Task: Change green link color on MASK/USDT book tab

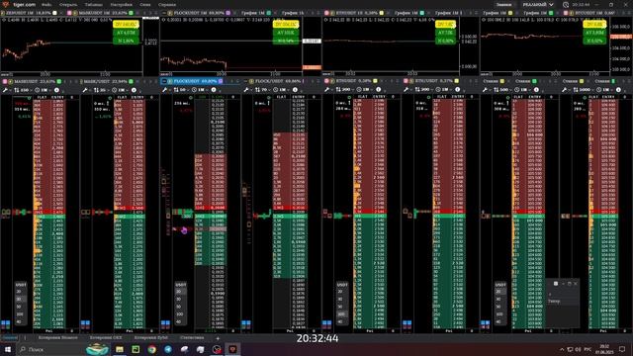Action: 131,81
